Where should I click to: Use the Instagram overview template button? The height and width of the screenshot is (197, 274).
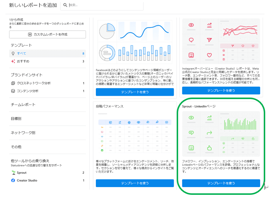pos(221,90)
